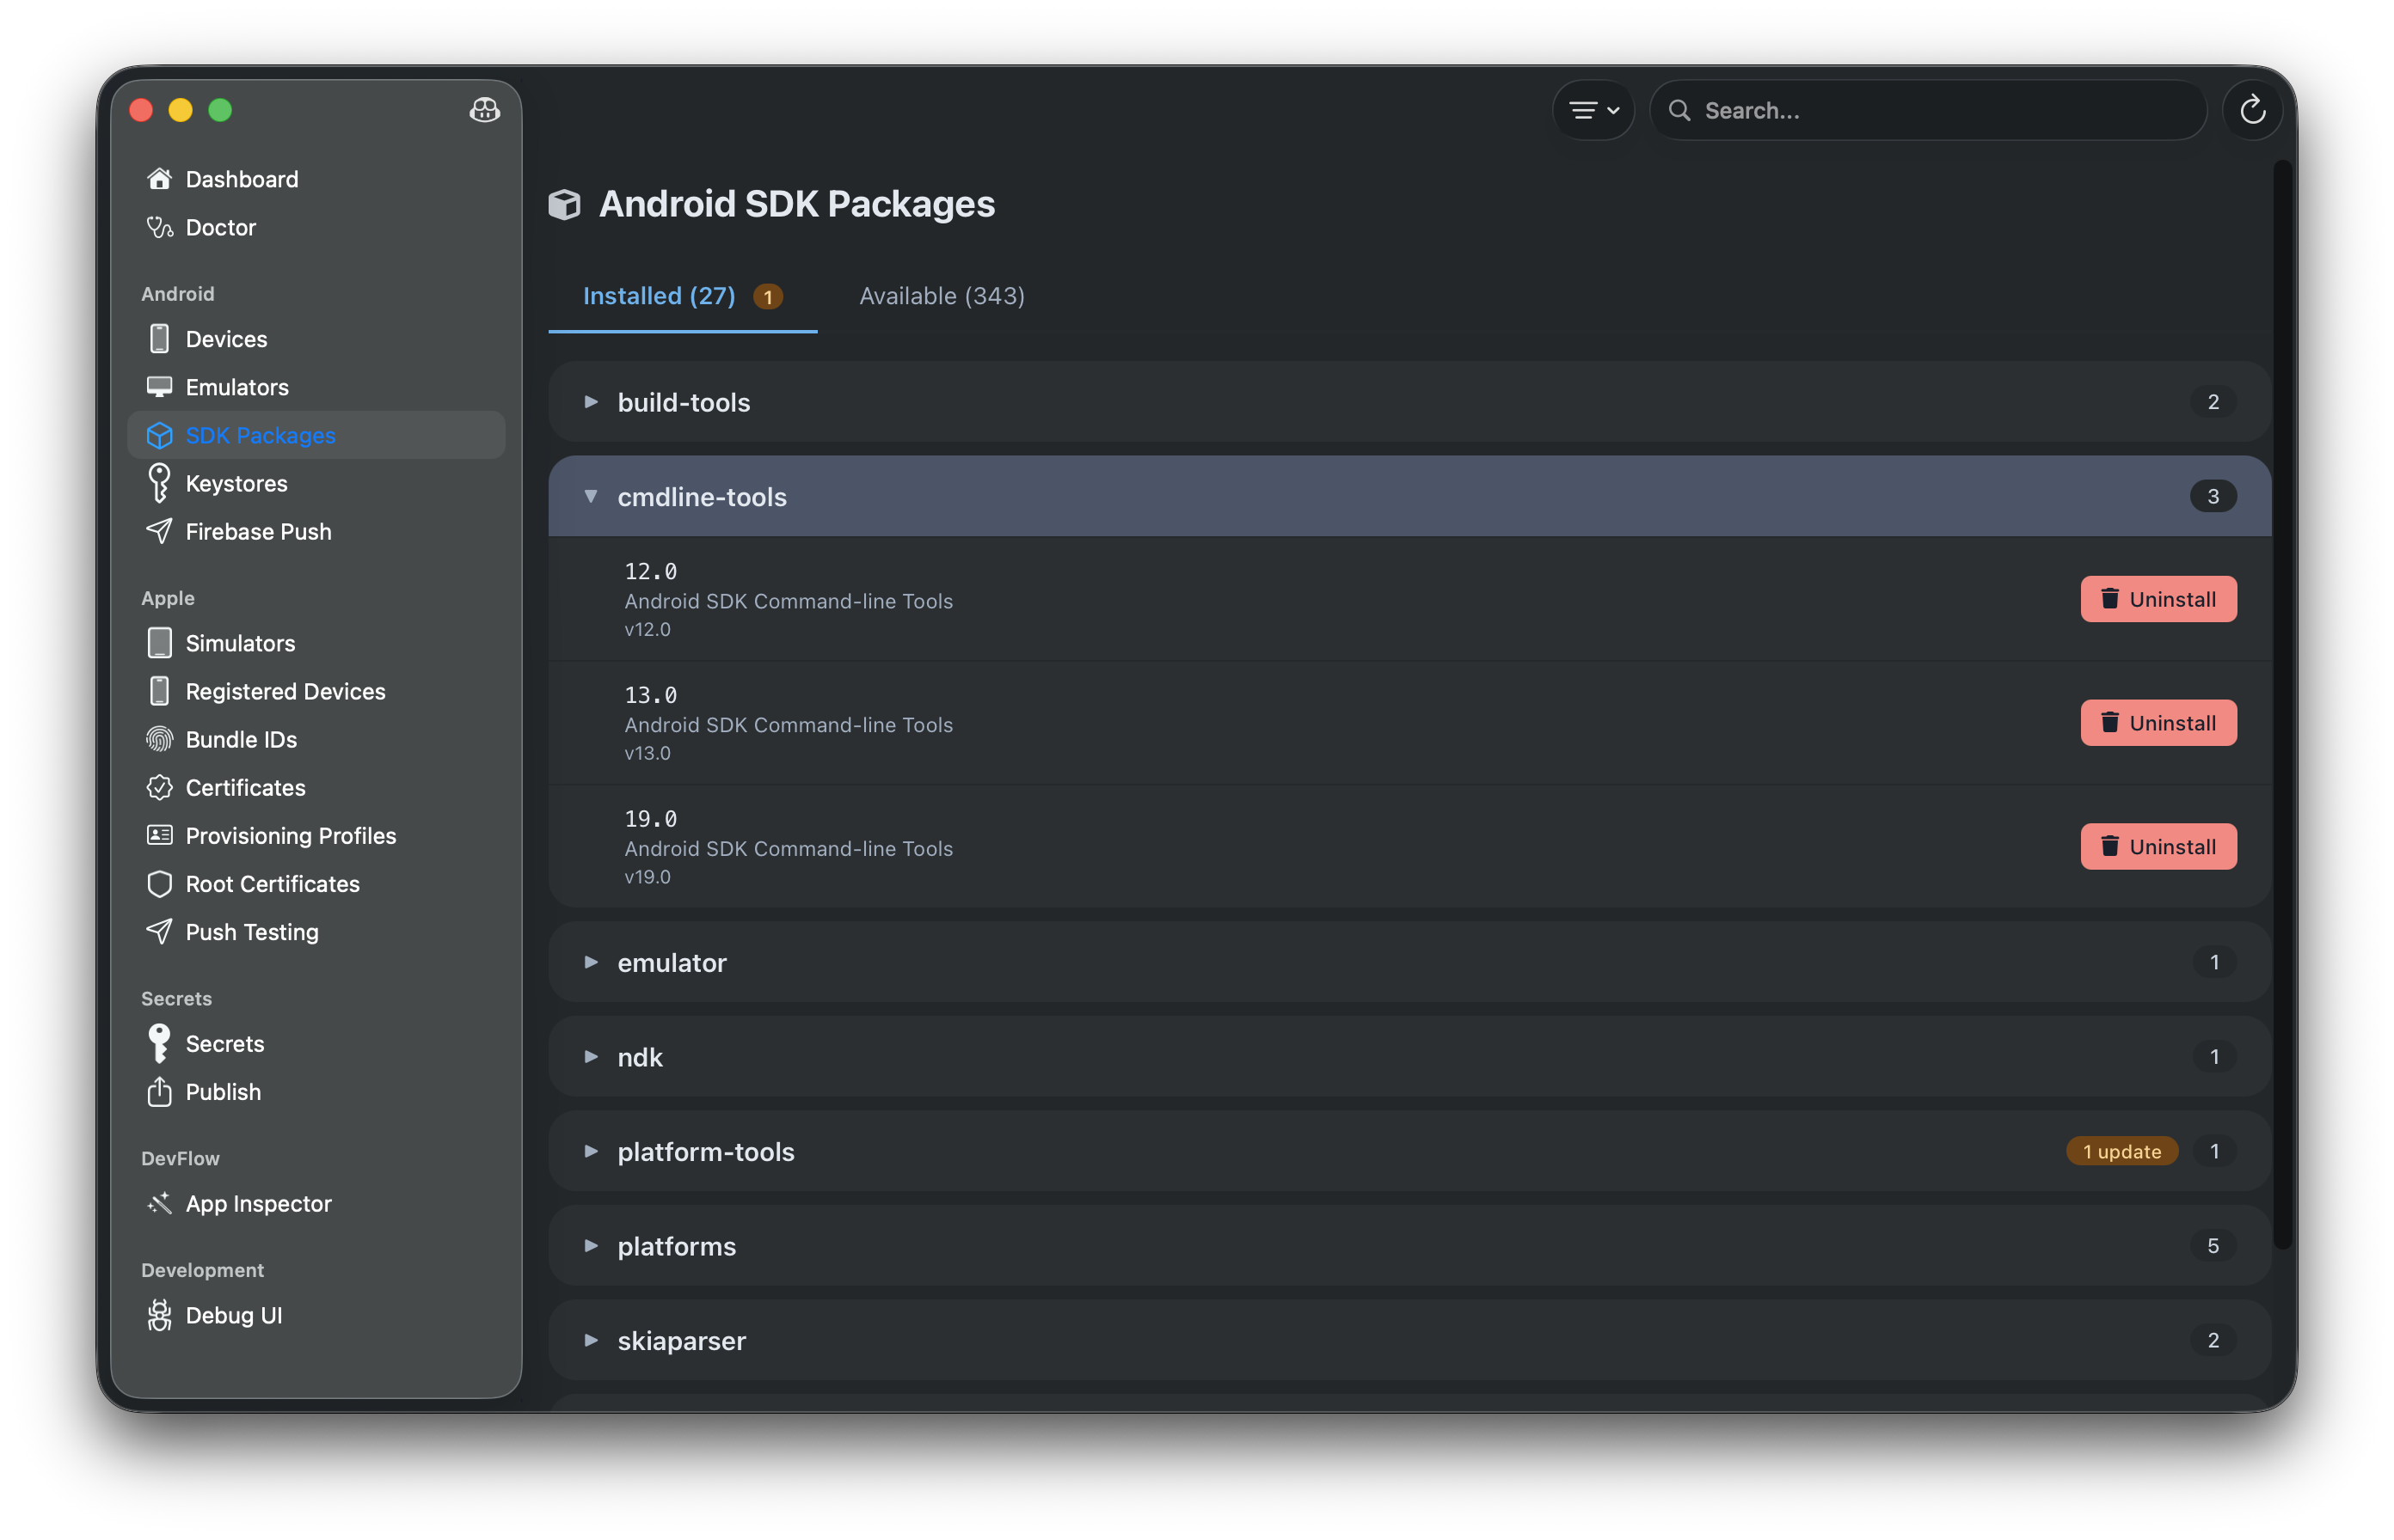Switch to the Installed tab
2394x1540 pixels.
pyautogui.click(x=659, y=296)
